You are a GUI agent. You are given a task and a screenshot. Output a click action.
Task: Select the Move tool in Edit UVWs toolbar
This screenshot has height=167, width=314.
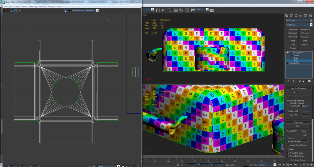pos(5,10)
